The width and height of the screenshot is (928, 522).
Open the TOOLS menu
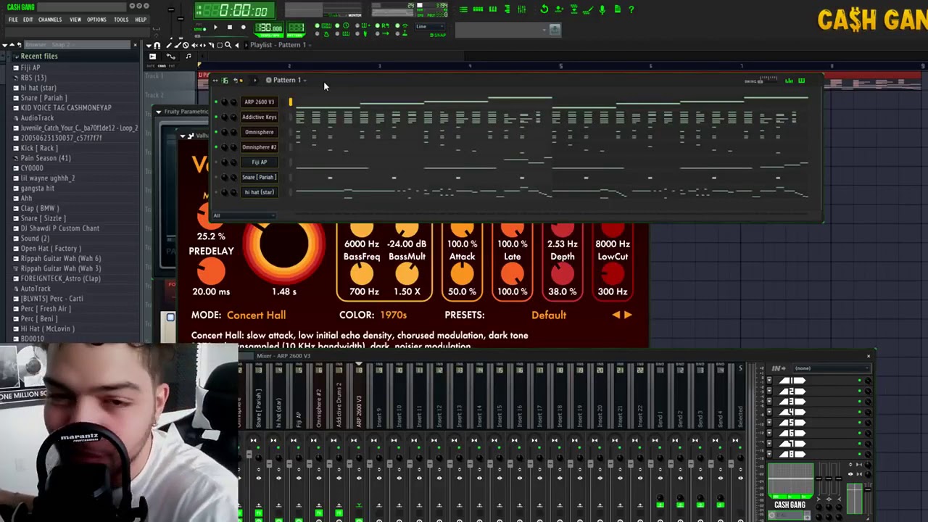(x=121, y=20)
